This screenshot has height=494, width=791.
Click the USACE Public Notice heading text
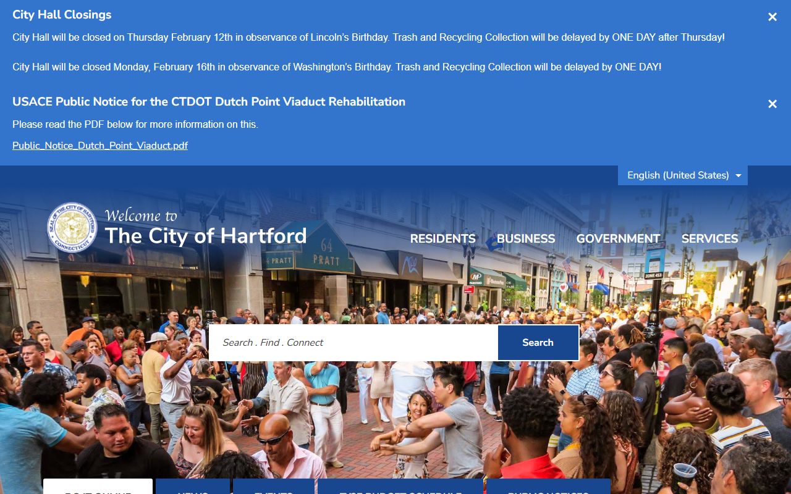pyautogui.click(x=209, y=102)
